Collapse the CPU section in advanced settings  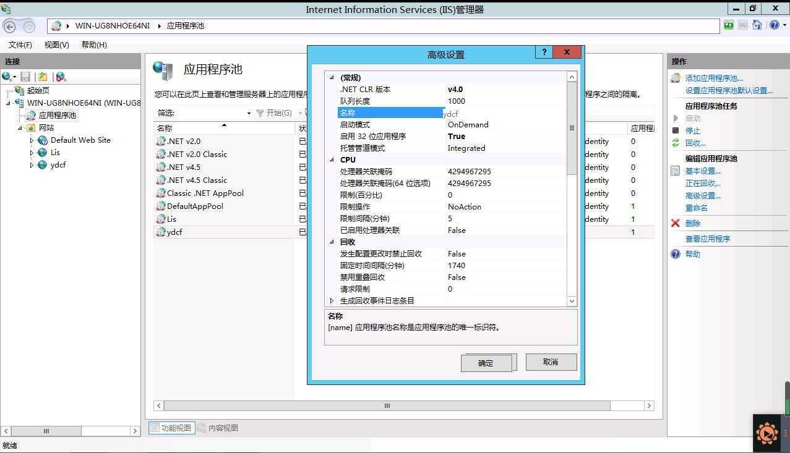(x=332, y=159)
